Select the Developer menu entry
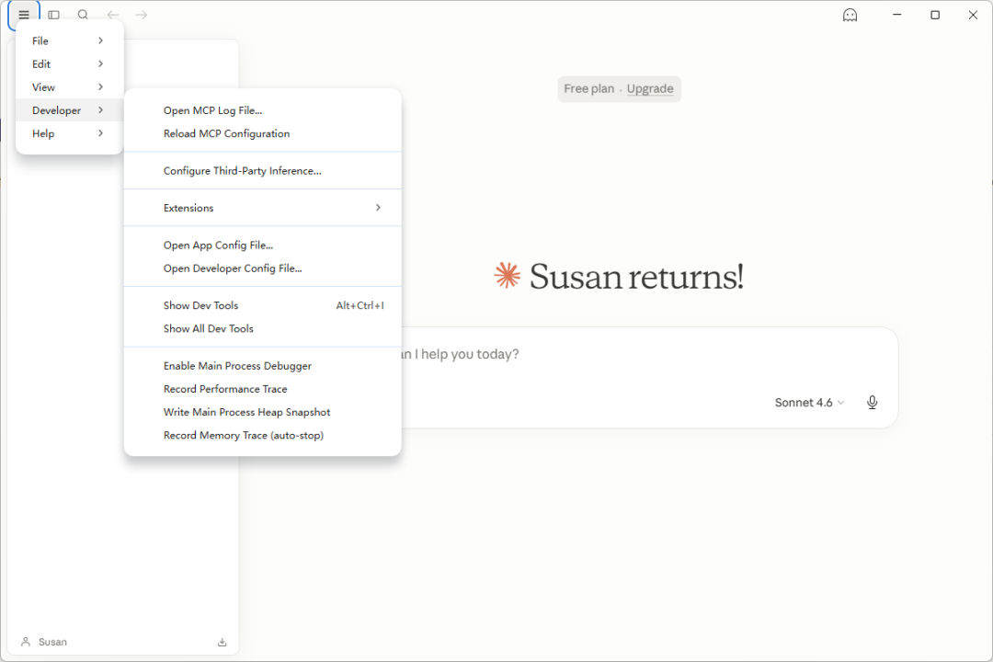This screenshot has width=993, height=662. click(69, 110)
